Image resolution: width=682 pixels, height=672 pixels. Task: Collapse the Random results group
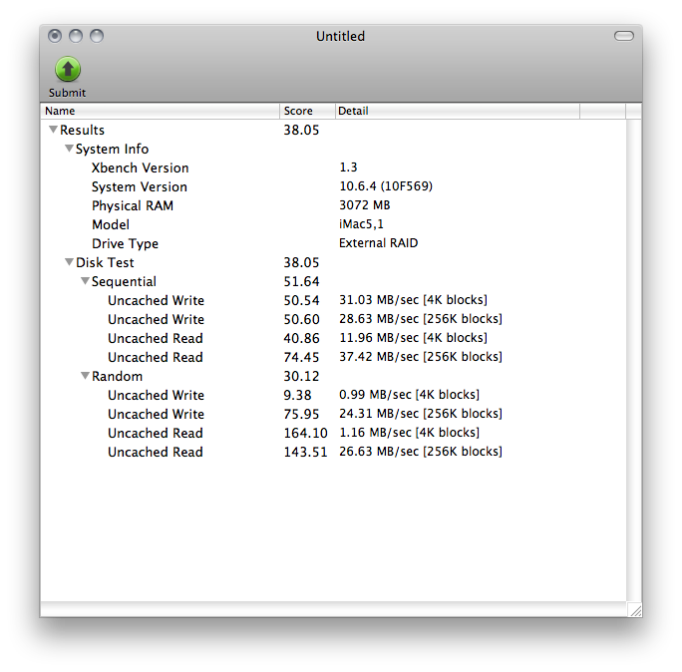[x=85, y=375]
